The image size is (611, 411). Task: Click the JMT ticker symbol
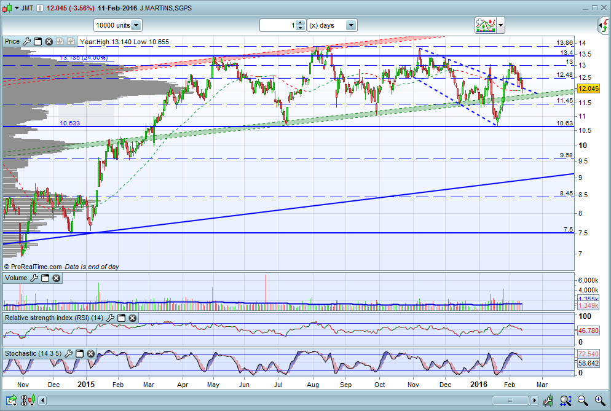pyautogui.click(x=27, y=8)
